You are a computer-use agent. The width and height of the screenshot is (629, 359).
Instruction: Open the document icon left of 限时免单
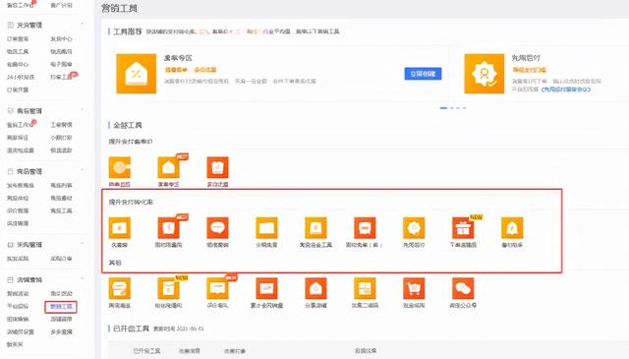[315, 228]
